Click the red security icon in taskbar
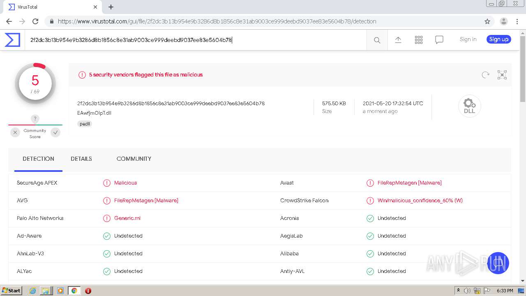526x296 pixels. click(88, 291)
